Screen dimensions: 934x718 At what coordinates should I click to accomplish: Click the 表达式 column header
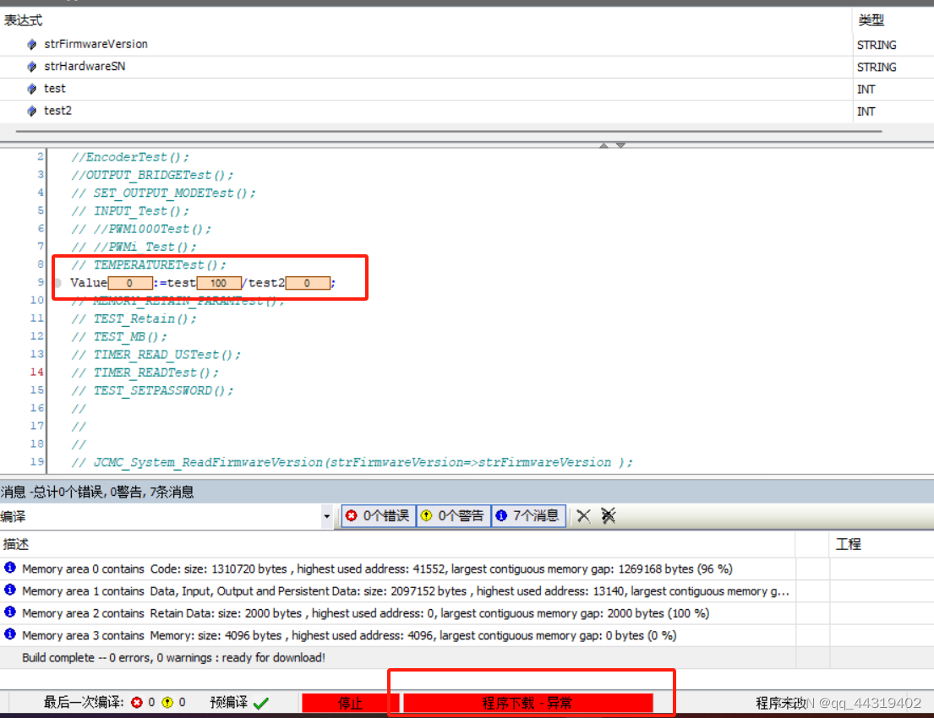(x=23, y=20)
